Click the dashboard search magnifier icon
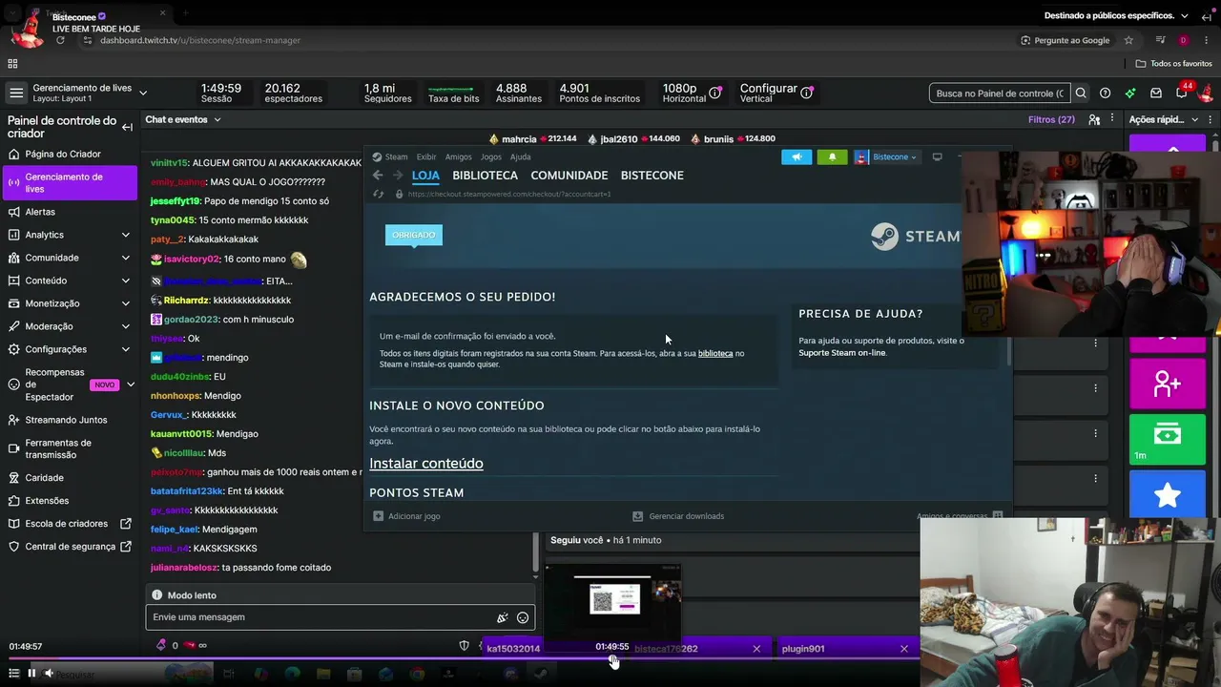 click(x=1081, y=93)
